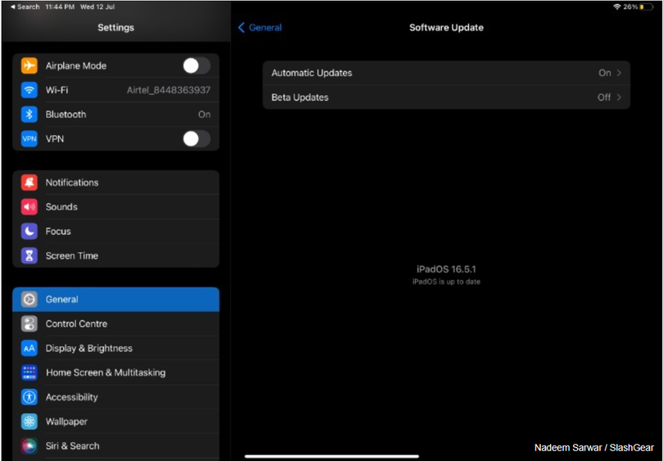Viewport: 663px width, 461px height.
Task: Select Home Screen & Multitasking label
Action: [106, 373]
